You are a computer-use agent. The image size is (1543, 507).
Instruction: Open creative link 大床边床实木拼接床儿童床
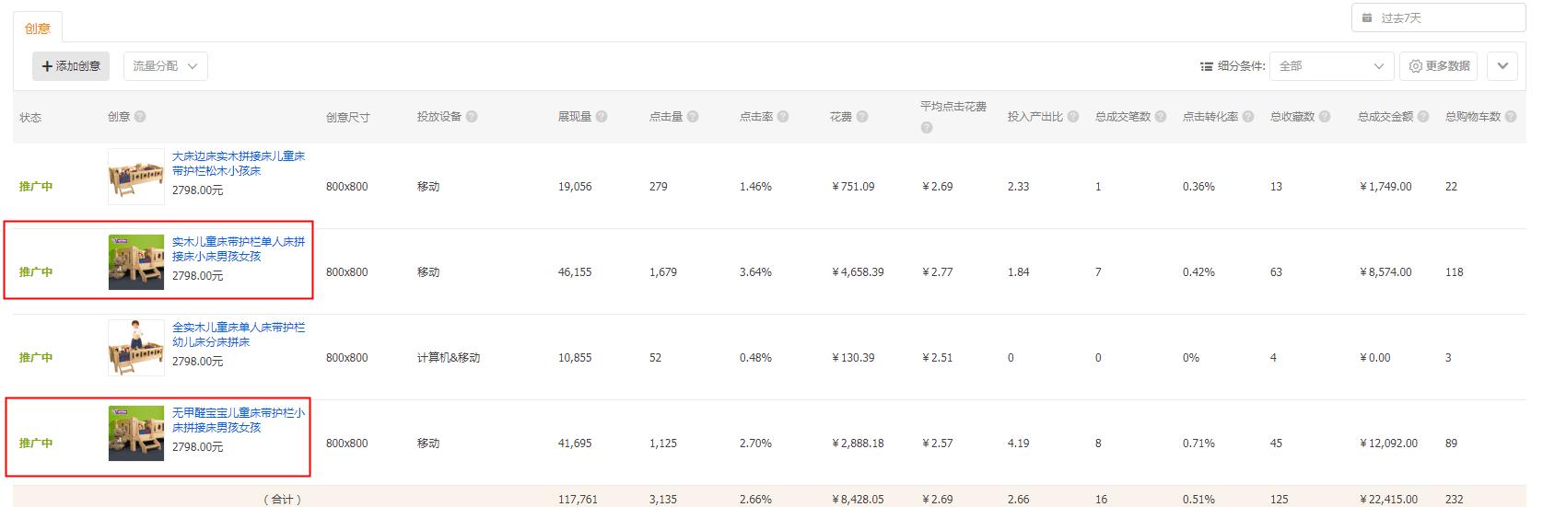[239, 164]
